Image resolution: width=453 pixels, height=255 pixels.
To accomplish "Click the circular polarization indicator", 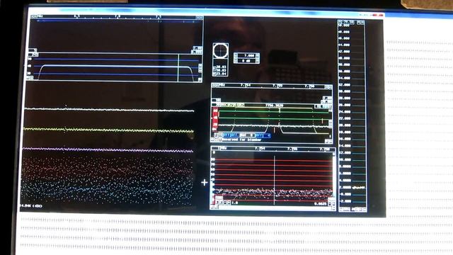I will [x=220, y=50].
